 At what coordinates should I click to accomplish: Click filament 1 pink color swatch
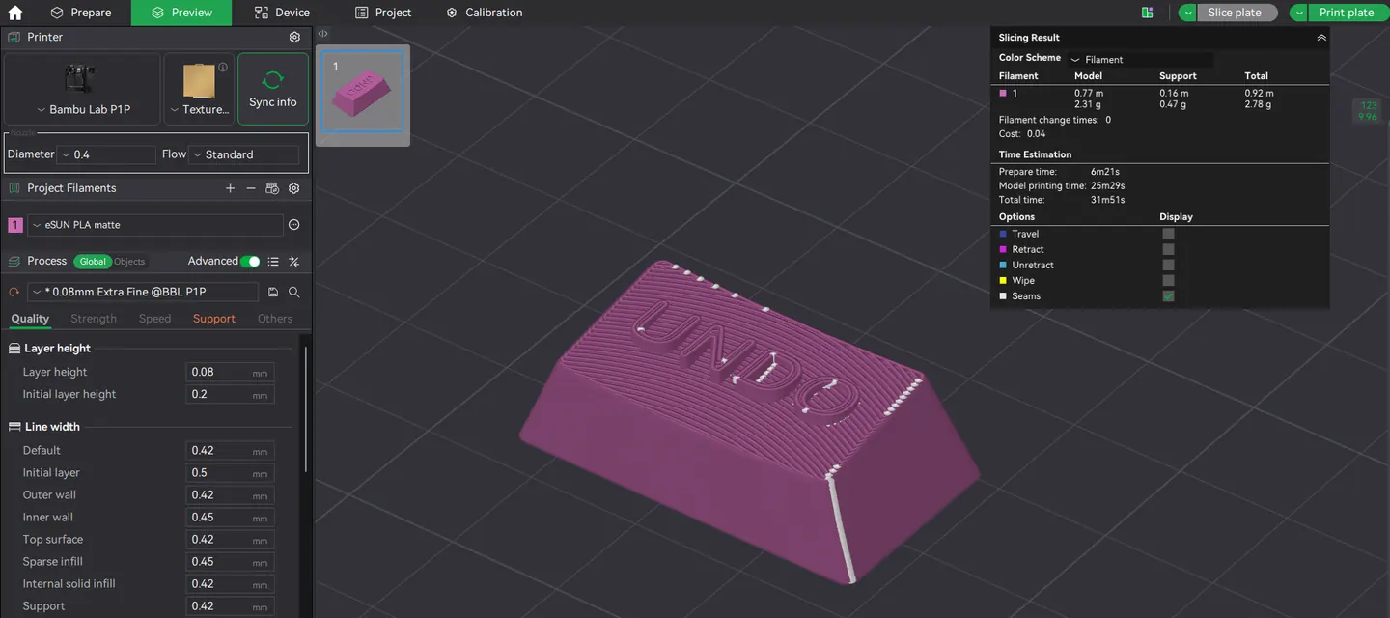pos(15,225)
